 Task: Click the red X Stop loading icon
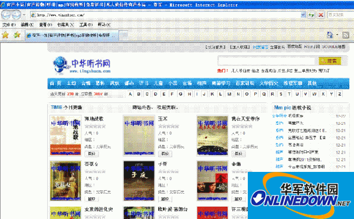pos(320,15)
